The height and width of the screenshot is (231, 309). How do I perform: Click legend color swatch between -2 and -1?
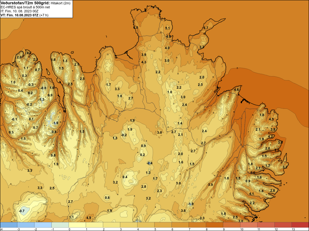[x=43, y=225]
